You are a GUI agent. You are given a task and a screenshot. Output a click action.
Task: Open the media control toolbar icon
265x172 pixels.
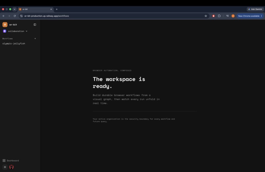click(228, 16)
